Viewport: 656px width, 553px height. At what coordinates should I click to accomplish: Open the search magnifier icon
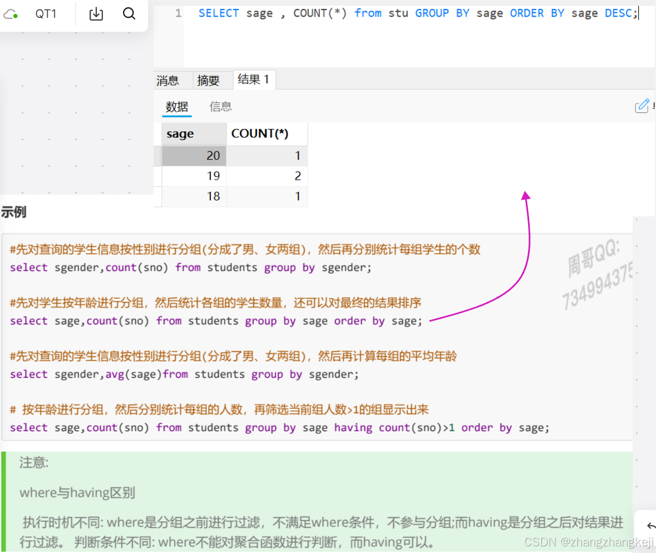tap(129, 14)
